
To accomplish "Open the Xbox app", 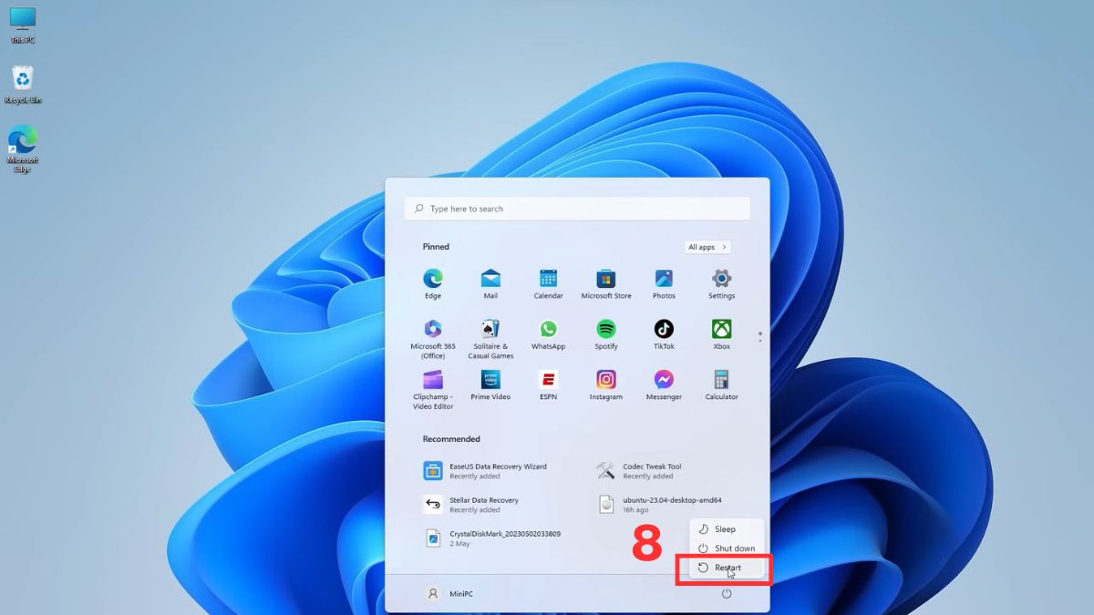I will click(721, 334).
